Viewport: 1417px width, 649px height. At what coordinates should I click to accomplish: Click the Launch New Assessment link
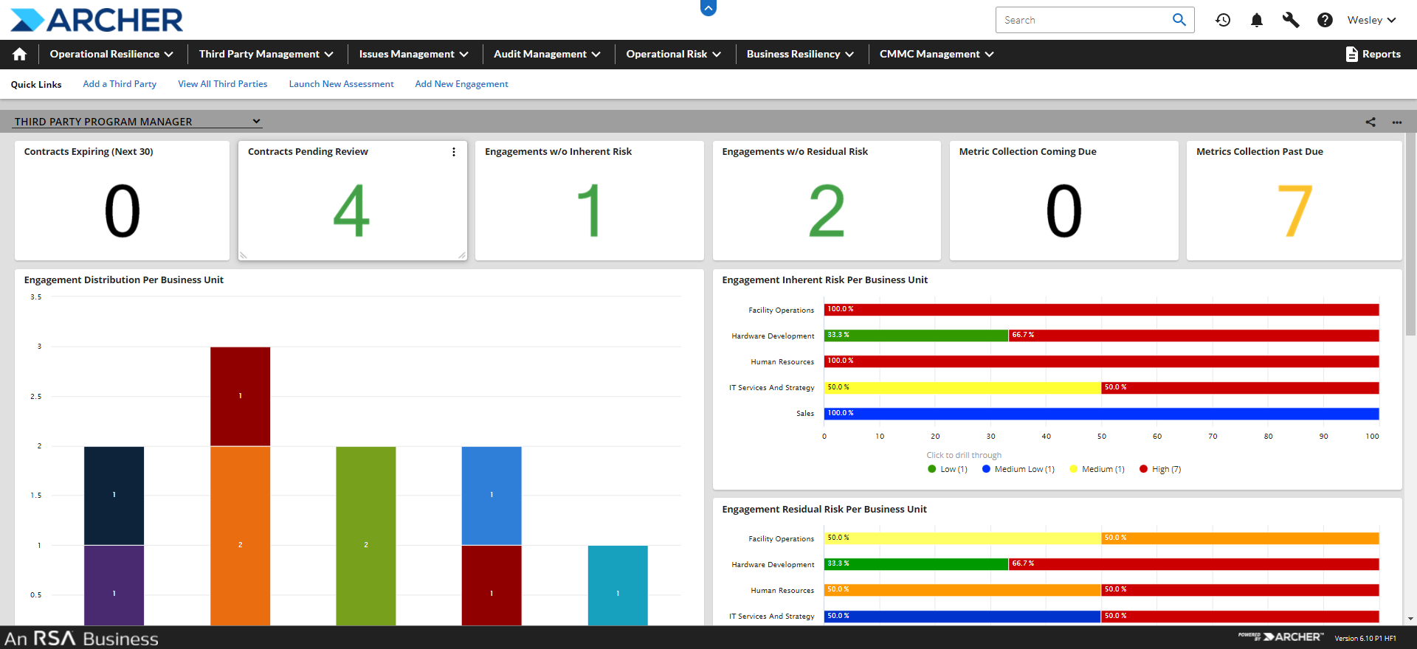341,84
